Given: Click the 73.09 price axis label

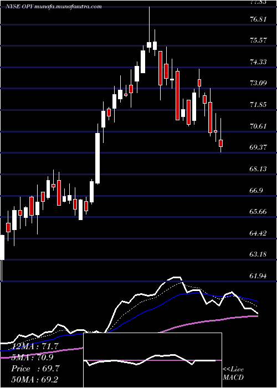Looking at the screenshot, I should tap(259, 83).
